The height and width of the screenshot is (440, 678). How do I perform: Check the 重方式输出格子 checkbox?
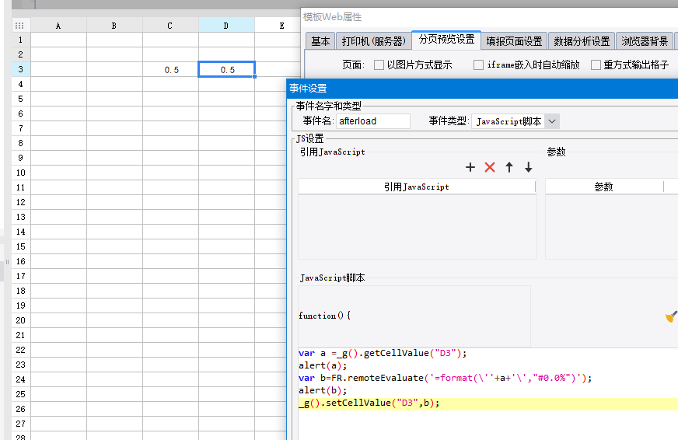596,65
